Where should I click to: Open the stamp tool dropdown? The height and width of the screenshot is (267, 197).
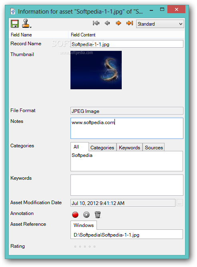click(x=27, y=24)
